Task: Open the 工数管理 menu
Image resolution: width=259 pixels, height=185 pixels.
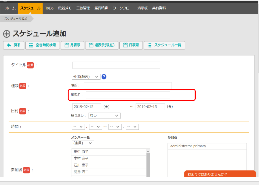Action: (x=83, y=8)
